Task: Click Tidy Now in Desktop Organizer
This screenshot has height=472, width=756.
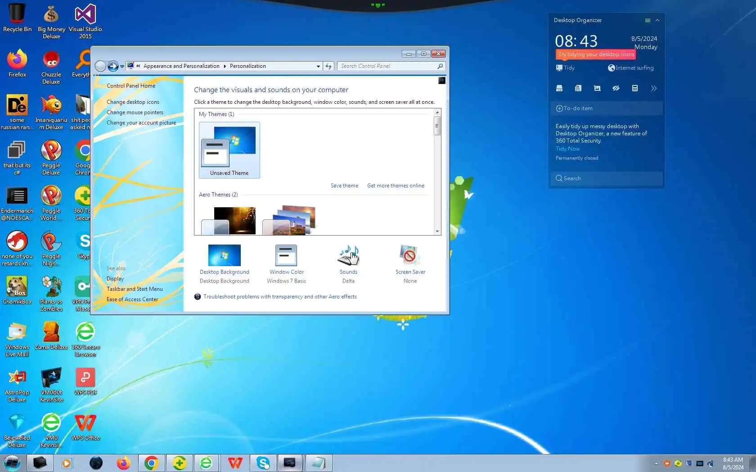Action: coord(568,149)
